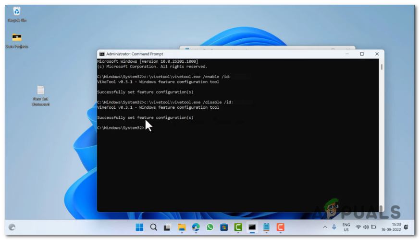Click the Microsoft Windows Version 10.0.25201.1000 line
This screenshot has width=420, height=240.
148,61
